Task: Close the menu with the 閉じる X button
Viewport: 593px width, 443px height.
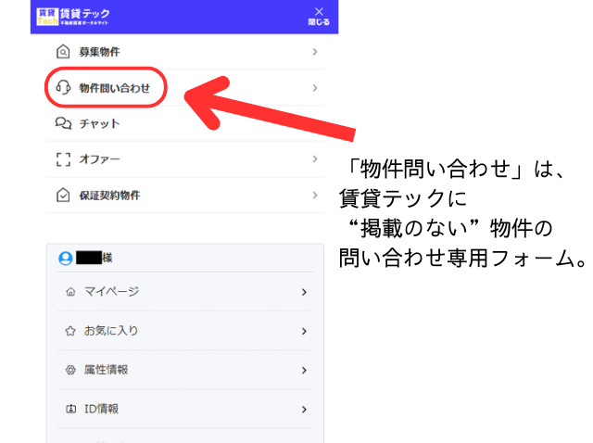Action: coord(319,17)
